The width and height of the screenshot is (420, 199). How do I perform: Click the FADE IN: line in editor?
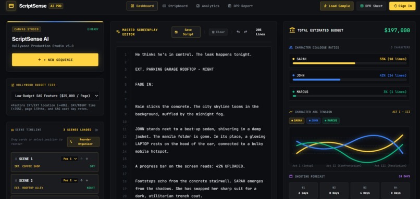coord(144,84)
